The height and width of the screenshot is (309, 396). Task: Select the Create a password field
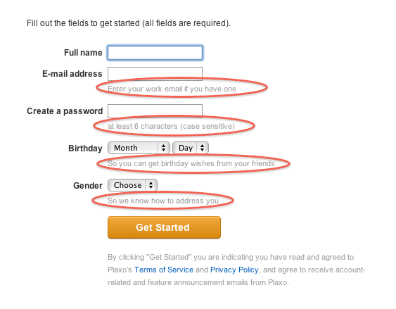[x=155, y=111]
